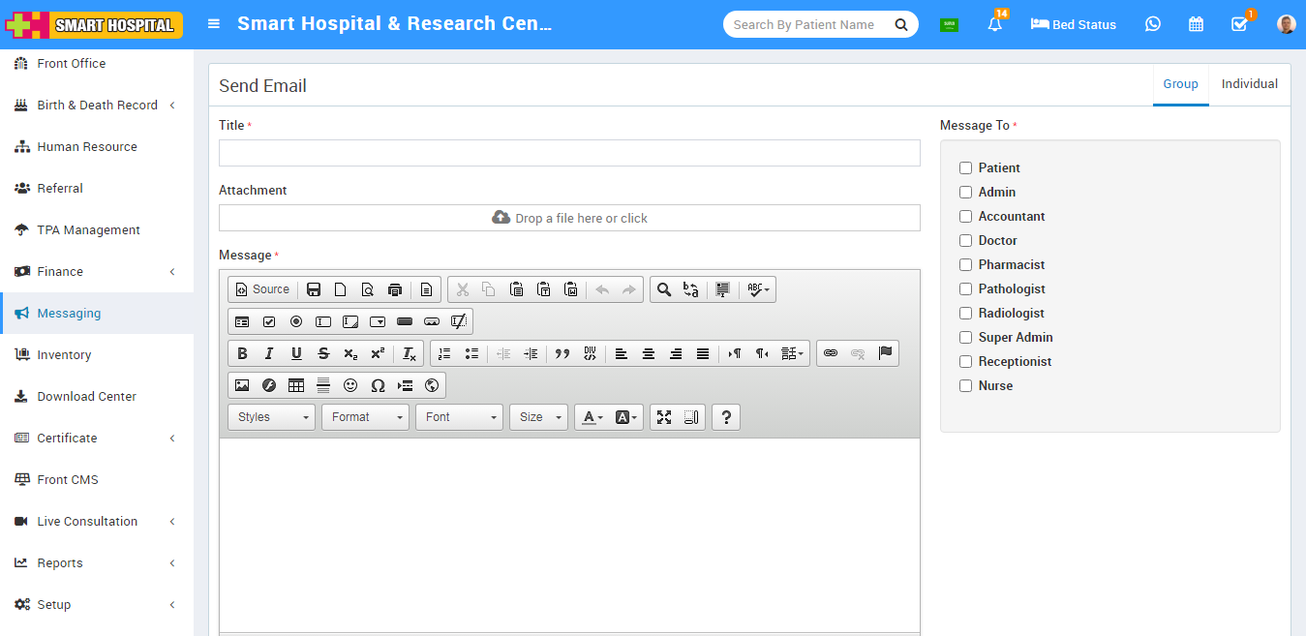The height and width of the screenshot is (636, 1306).
Task: Click the Source button in the editor
Action: pyautogui.click(x=261, y=288)
